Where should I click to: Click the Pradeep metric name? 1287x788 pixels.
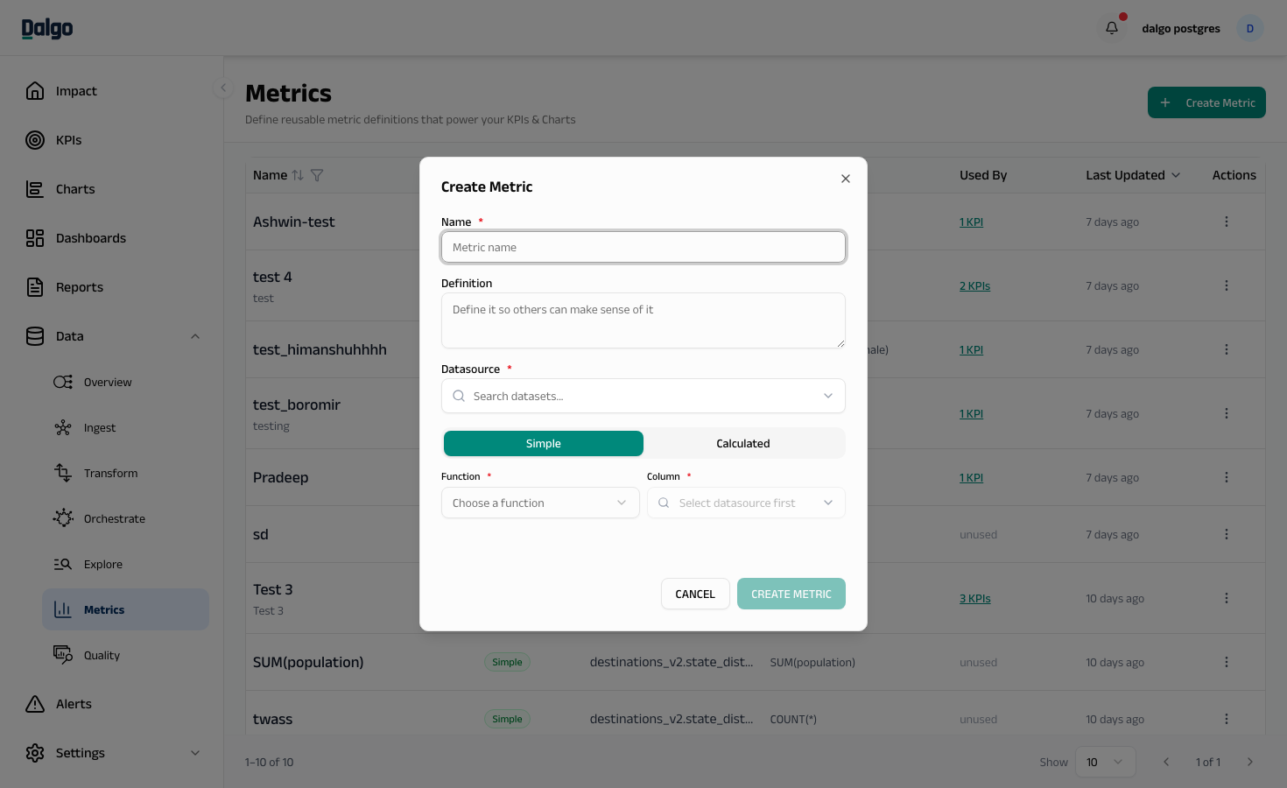pos(280,477)
